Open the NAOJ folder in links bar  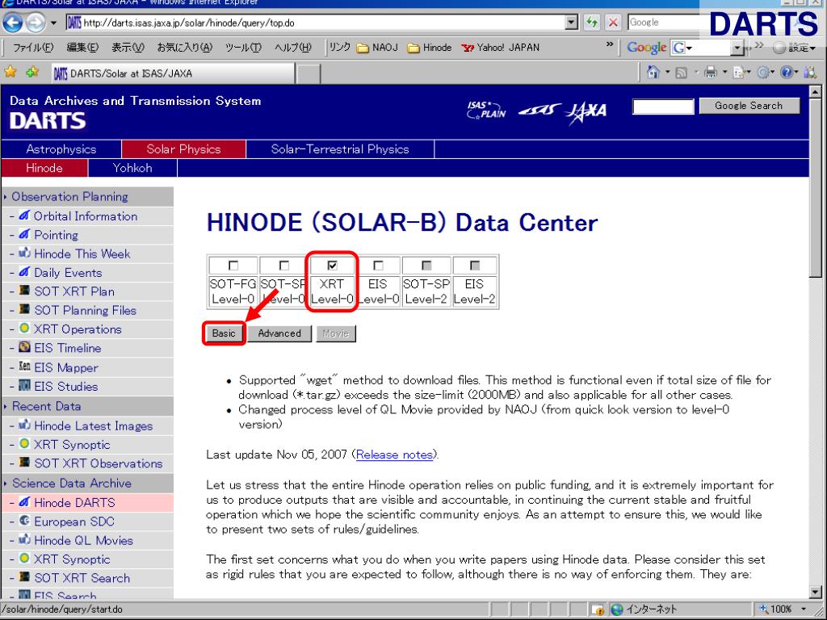(378, 48)
